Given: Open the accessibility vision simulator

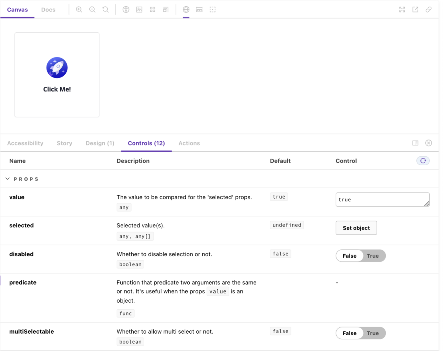Looking at the screenshot, I should click(126, 9).
